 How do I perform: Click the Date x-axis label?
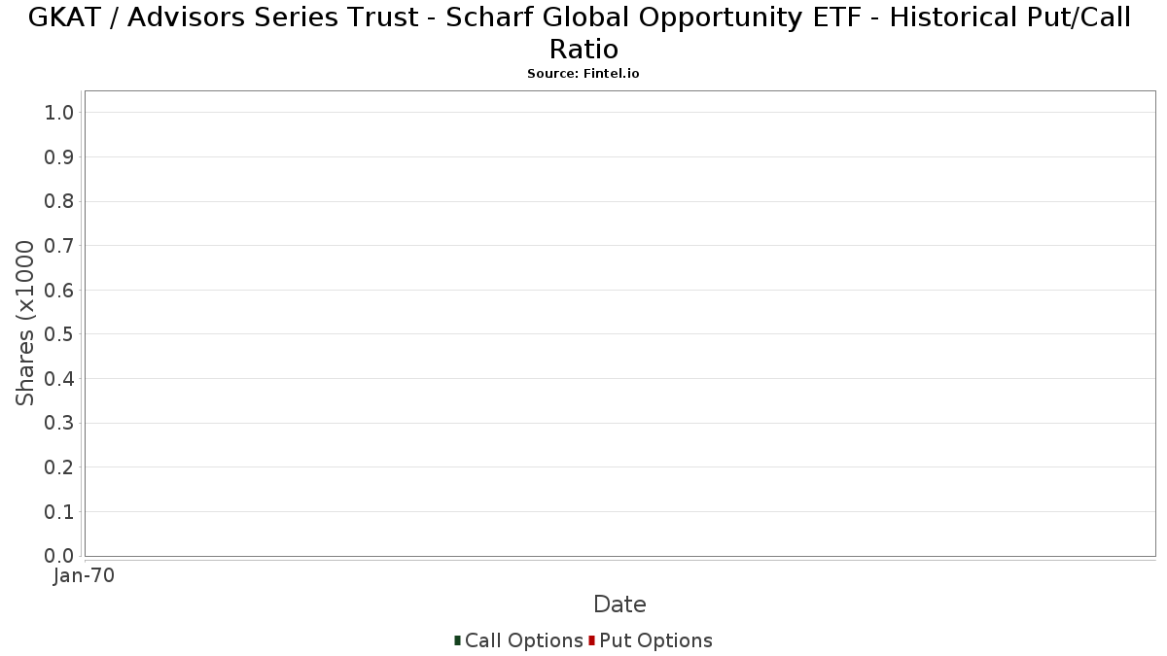[619, 604]
